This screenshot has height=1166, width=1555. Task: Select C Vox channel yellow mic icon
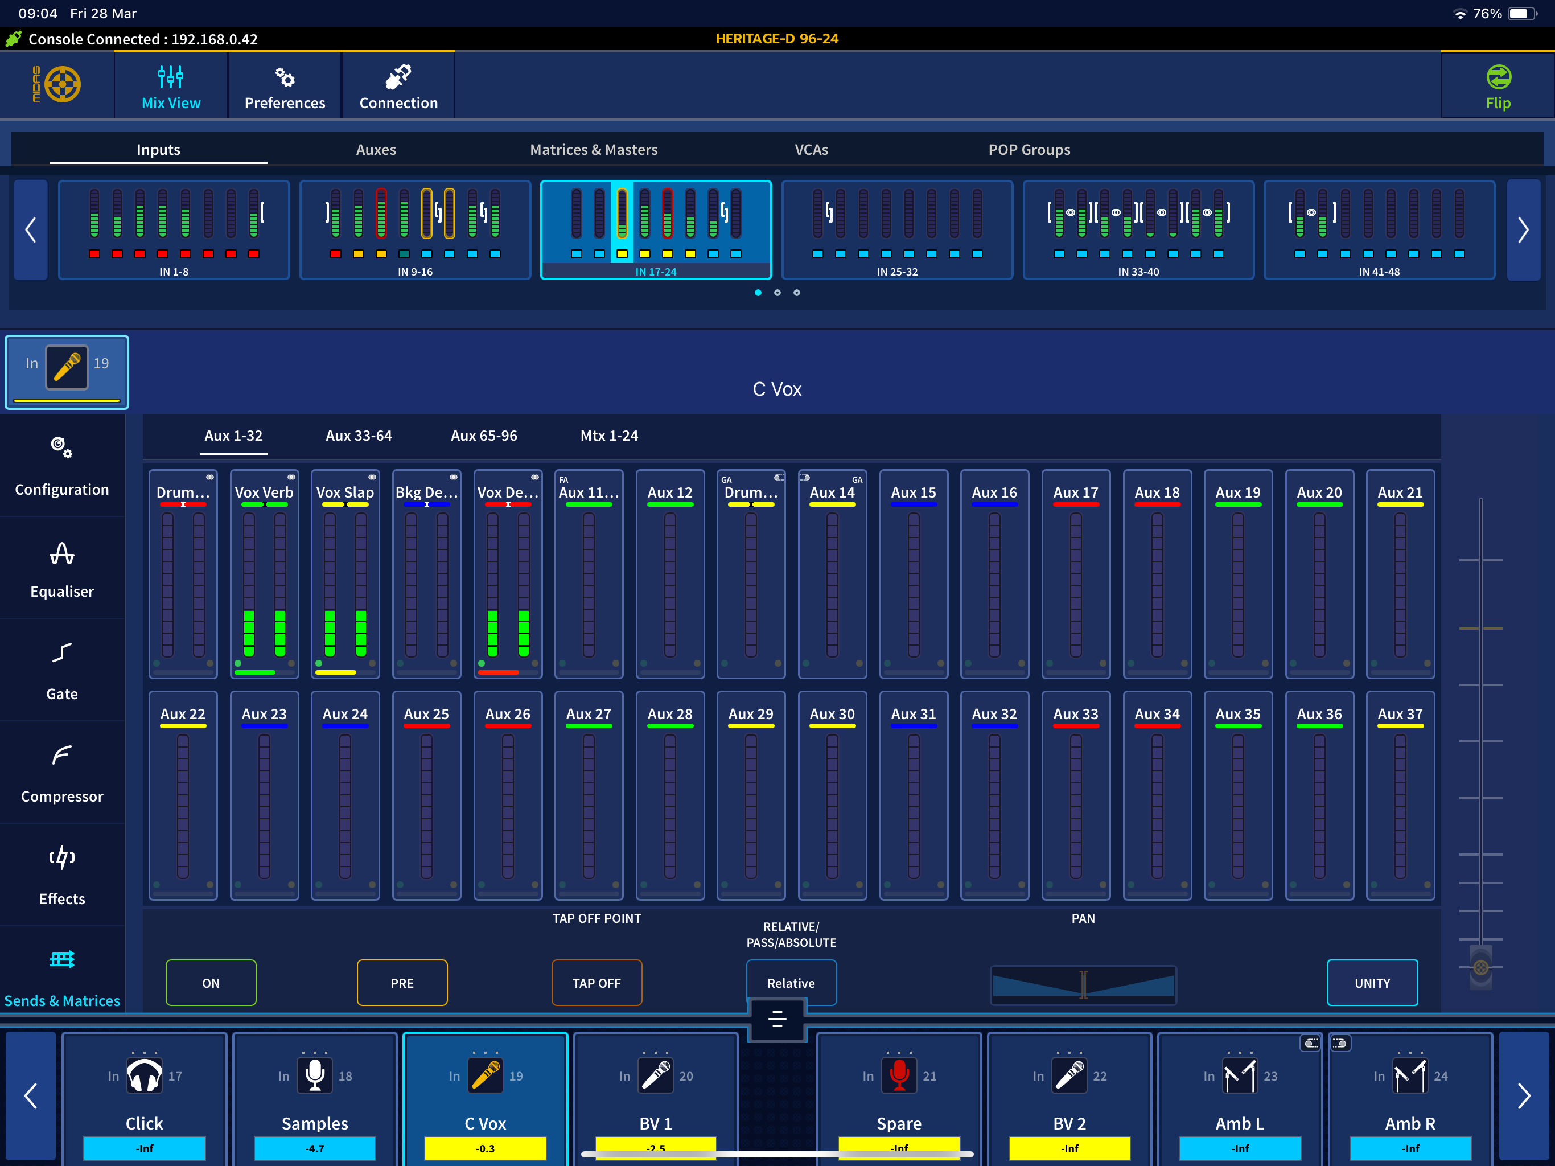[x=485, y=1075]
